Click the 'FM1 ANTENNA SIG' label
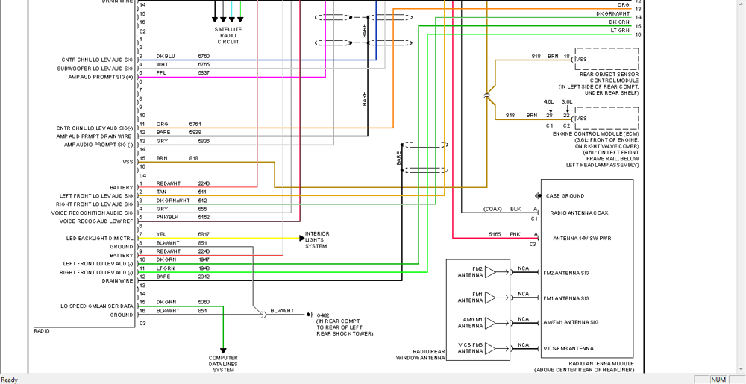The width and height of the screenshot is (746, 384). pos(566,298)
